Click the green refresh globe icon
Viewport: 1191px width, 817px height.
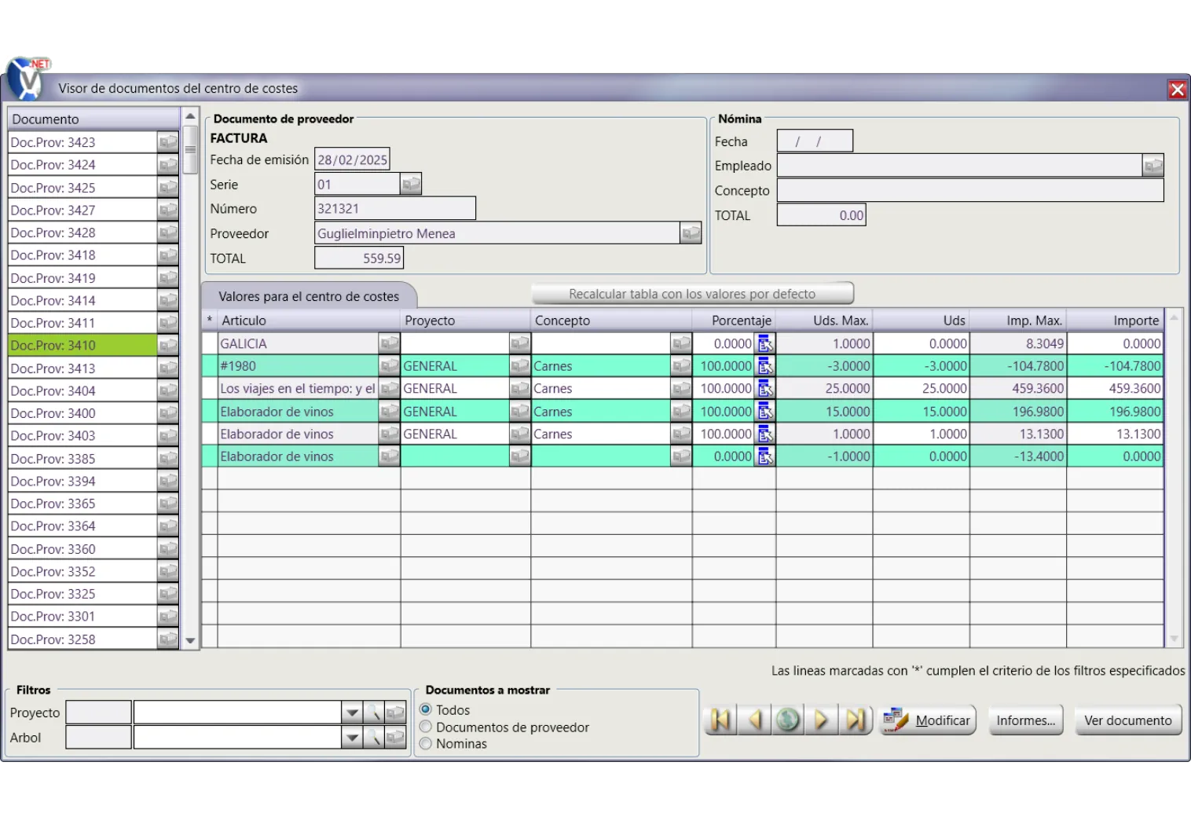tap(788, 720)
